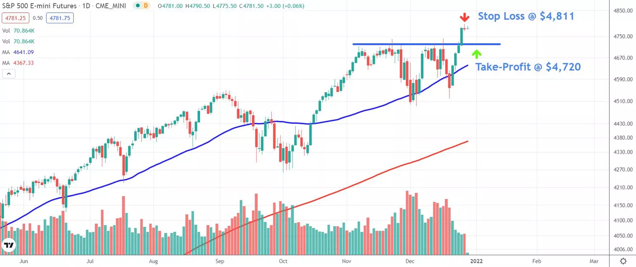The width and height of the screenshot is (636, 267).
Task: Select the blue horizontal resistance line
Action: tap(424, 44)
